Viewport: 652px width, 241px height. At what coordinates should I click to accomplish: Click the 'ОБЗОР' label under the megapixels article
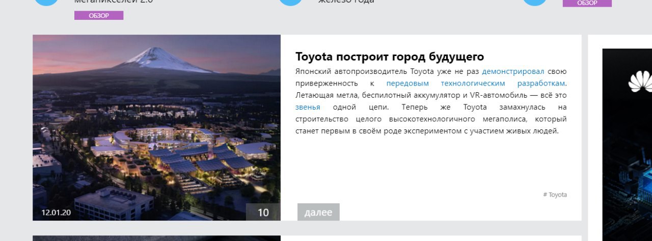[x=99, y=15]
